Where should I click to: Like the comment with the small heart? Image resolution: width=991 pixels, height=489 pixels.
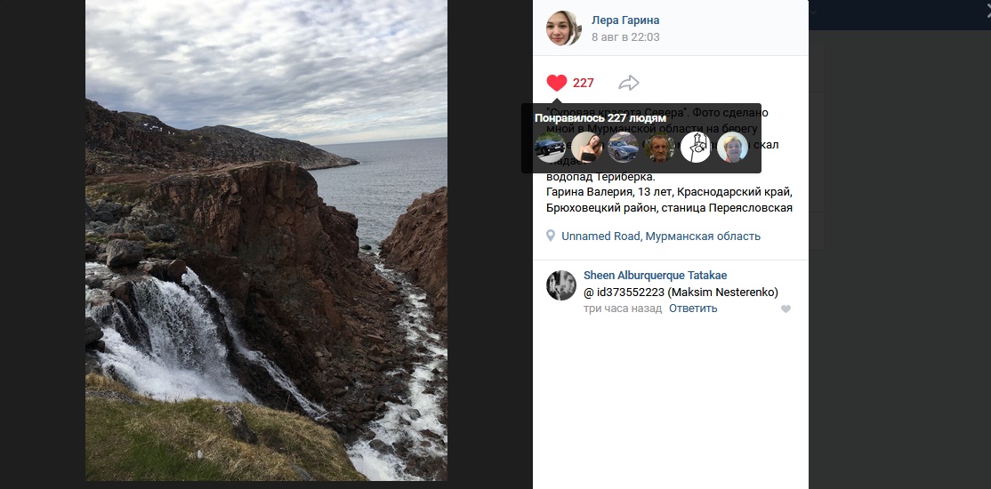pos(786,309)
